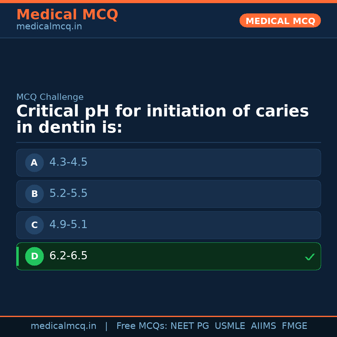Viewport: 337px width, 337px height.
Task: Click the question text about dentin caries
Action: (162, 119)
